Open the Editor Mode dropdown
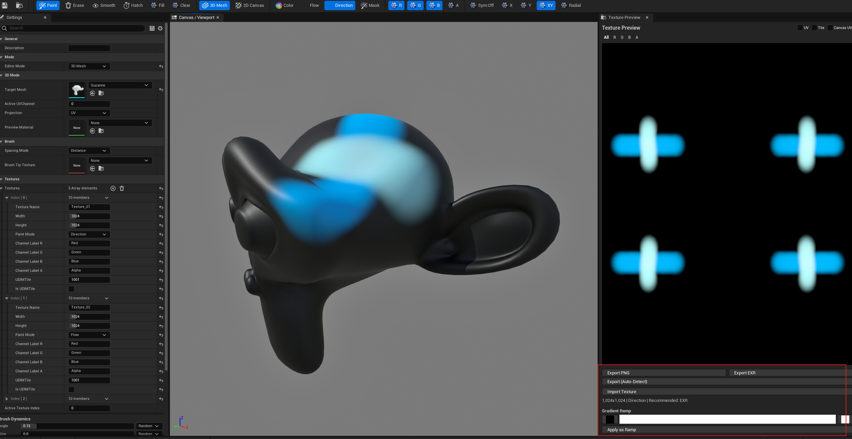This screenshot has width=852, height=439. tap(89, 67)
